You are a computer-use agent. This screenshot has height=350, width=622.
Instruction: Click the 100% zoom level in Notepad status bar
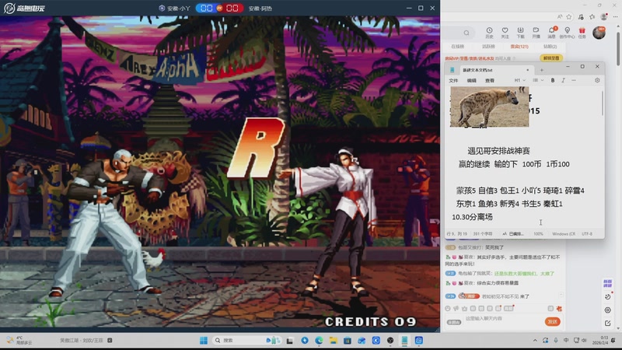coord(538,234)
